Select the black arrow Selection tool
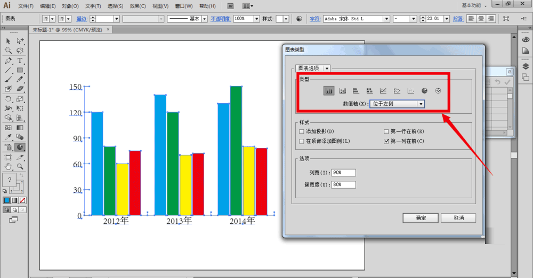This screenshot has width=533, height=278. (x=8, y=41)
